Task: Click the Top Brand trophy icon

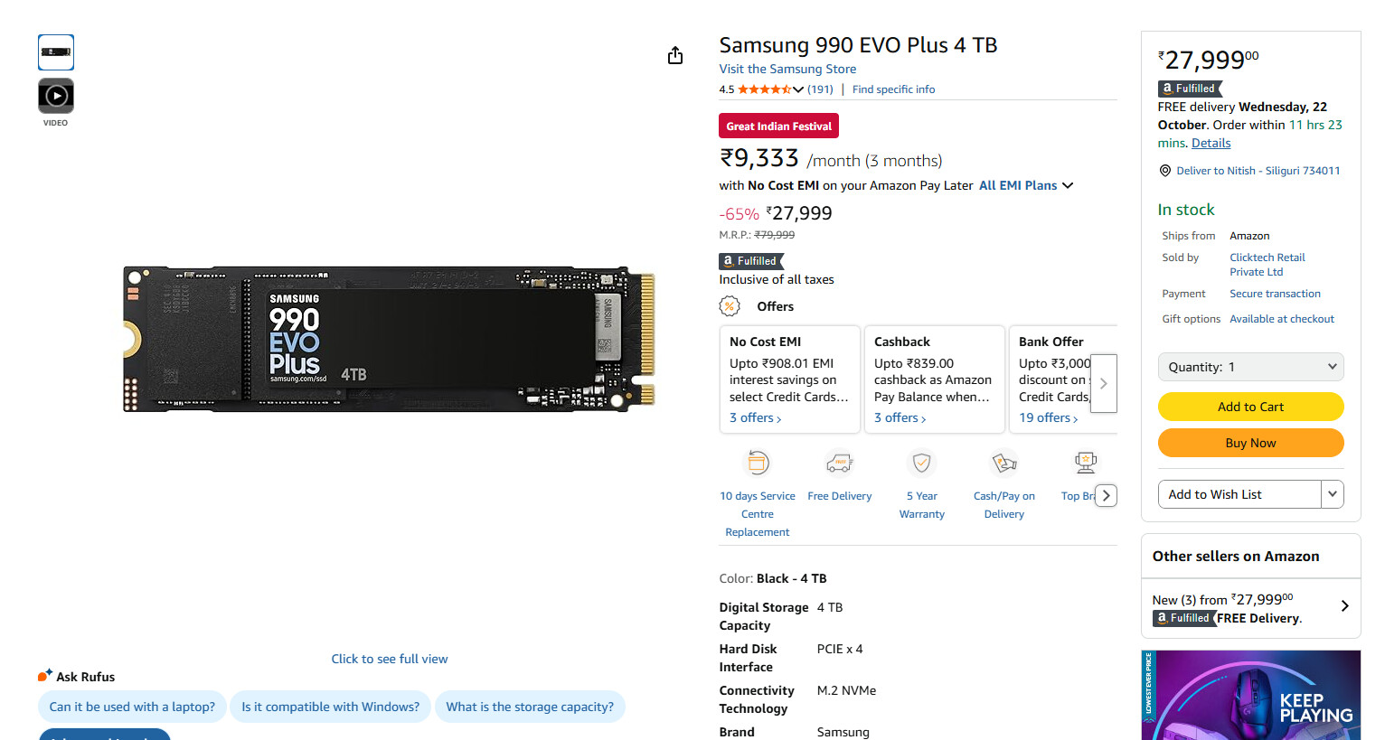Action: (x=1085, y=464)
